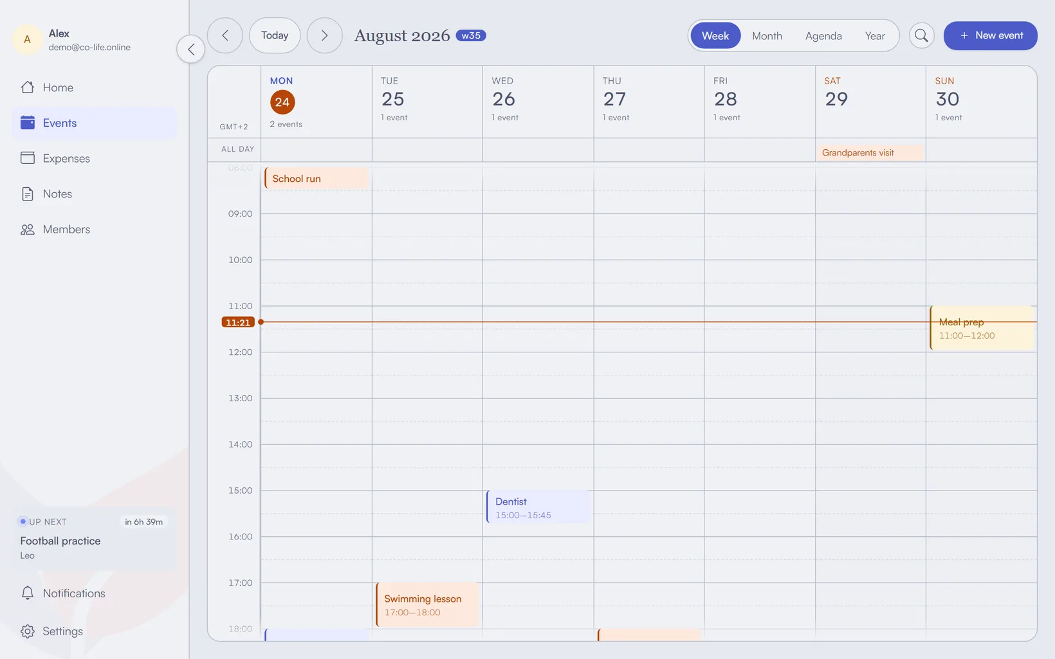This screenshot has width=1055, height=659.
Task: Open Home in the sidebar
Action: (x=95, y=87)
